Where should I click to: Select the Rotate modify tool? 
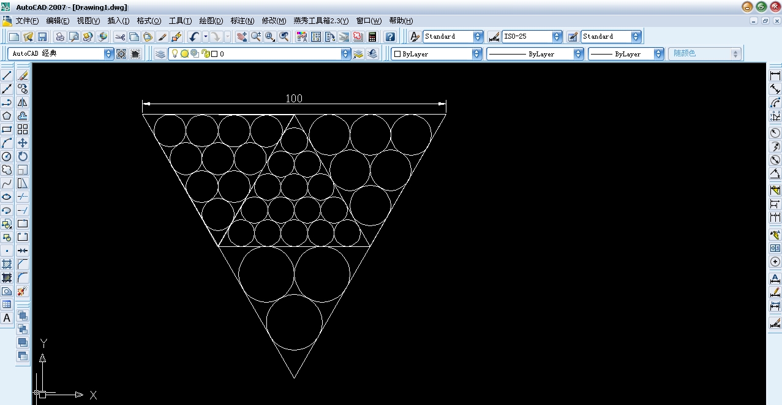coord(23,156)
